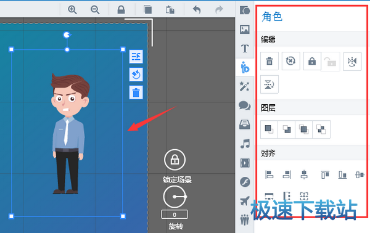
Task: Open the character (角色) sidebar tab
Action: pyautogui.click(x=245, y=67)
